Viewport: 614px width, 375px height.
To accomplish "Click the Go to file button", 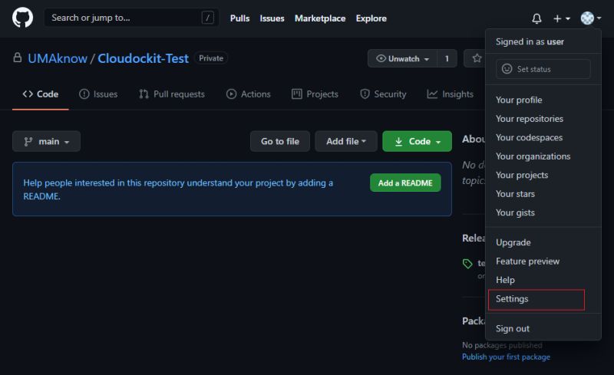I will 280,141.
